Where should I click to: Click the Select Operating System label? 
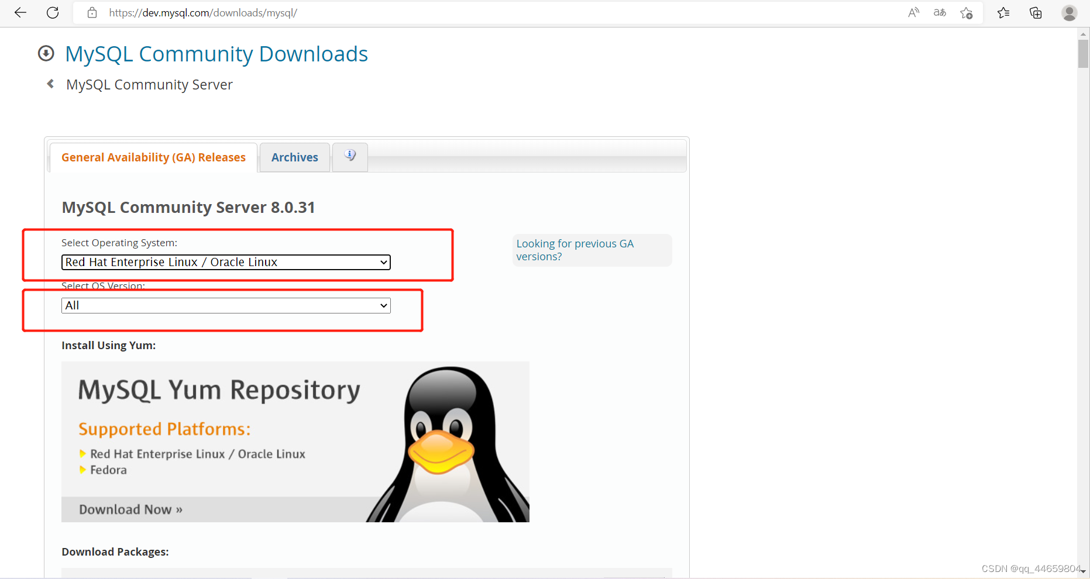coord(119,243)
